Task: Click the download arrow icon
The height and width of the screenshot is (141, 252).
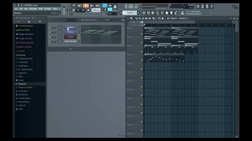Action: [182, 13]
